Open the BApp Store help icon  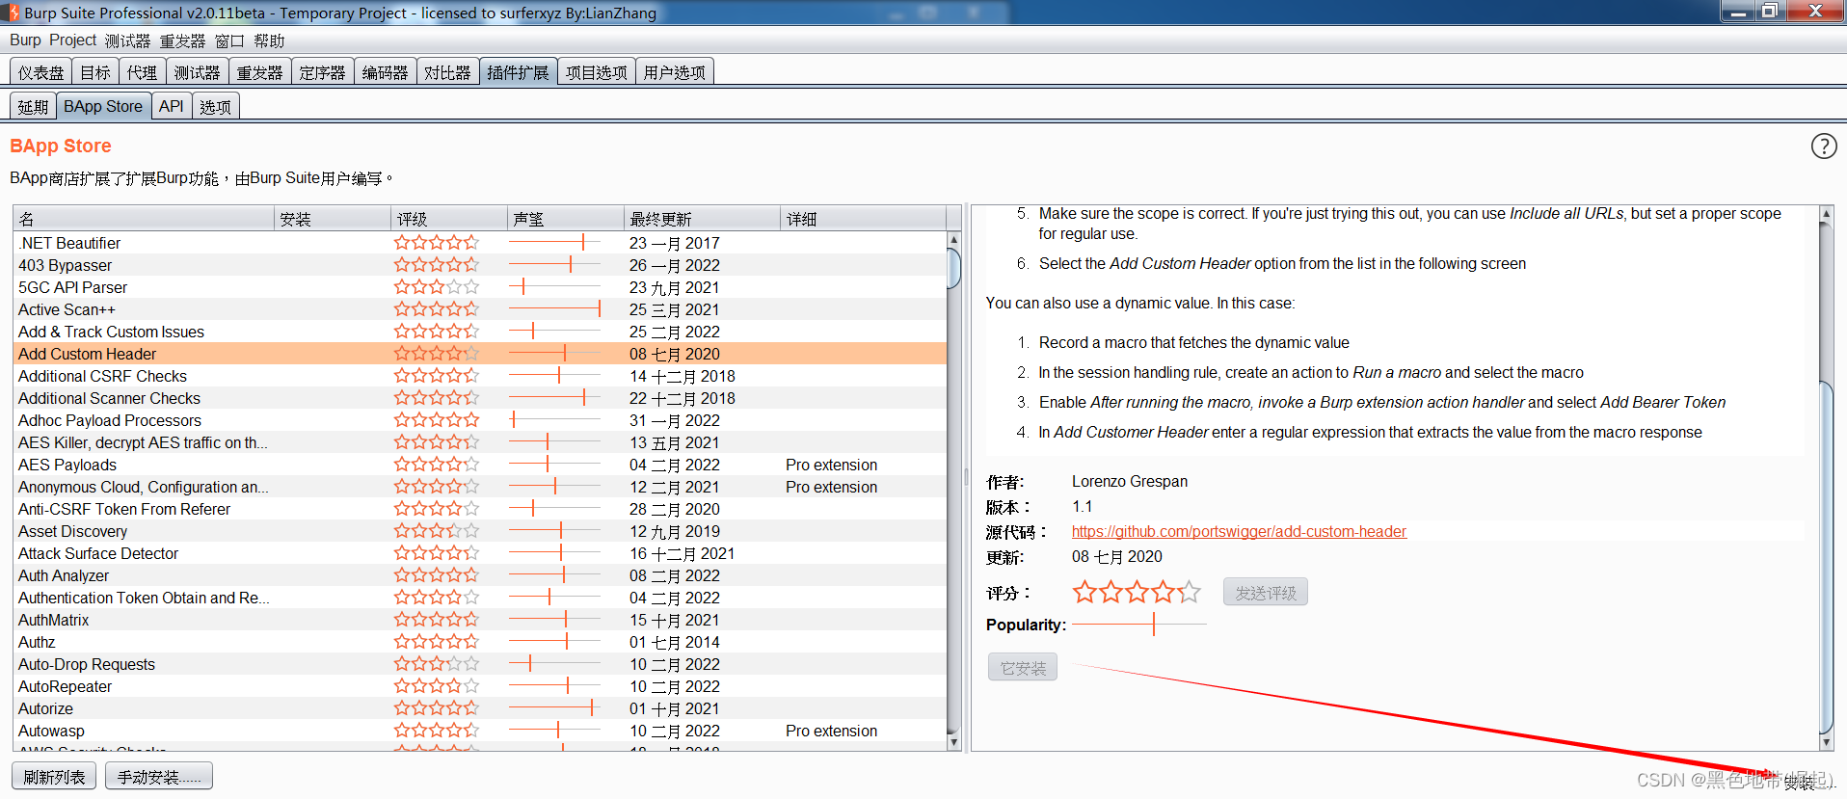pyautogui.click(x=1823, y=146)
